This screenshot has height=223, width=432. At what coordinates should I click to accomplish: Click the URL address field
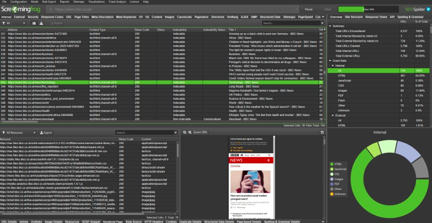(172, 9)
